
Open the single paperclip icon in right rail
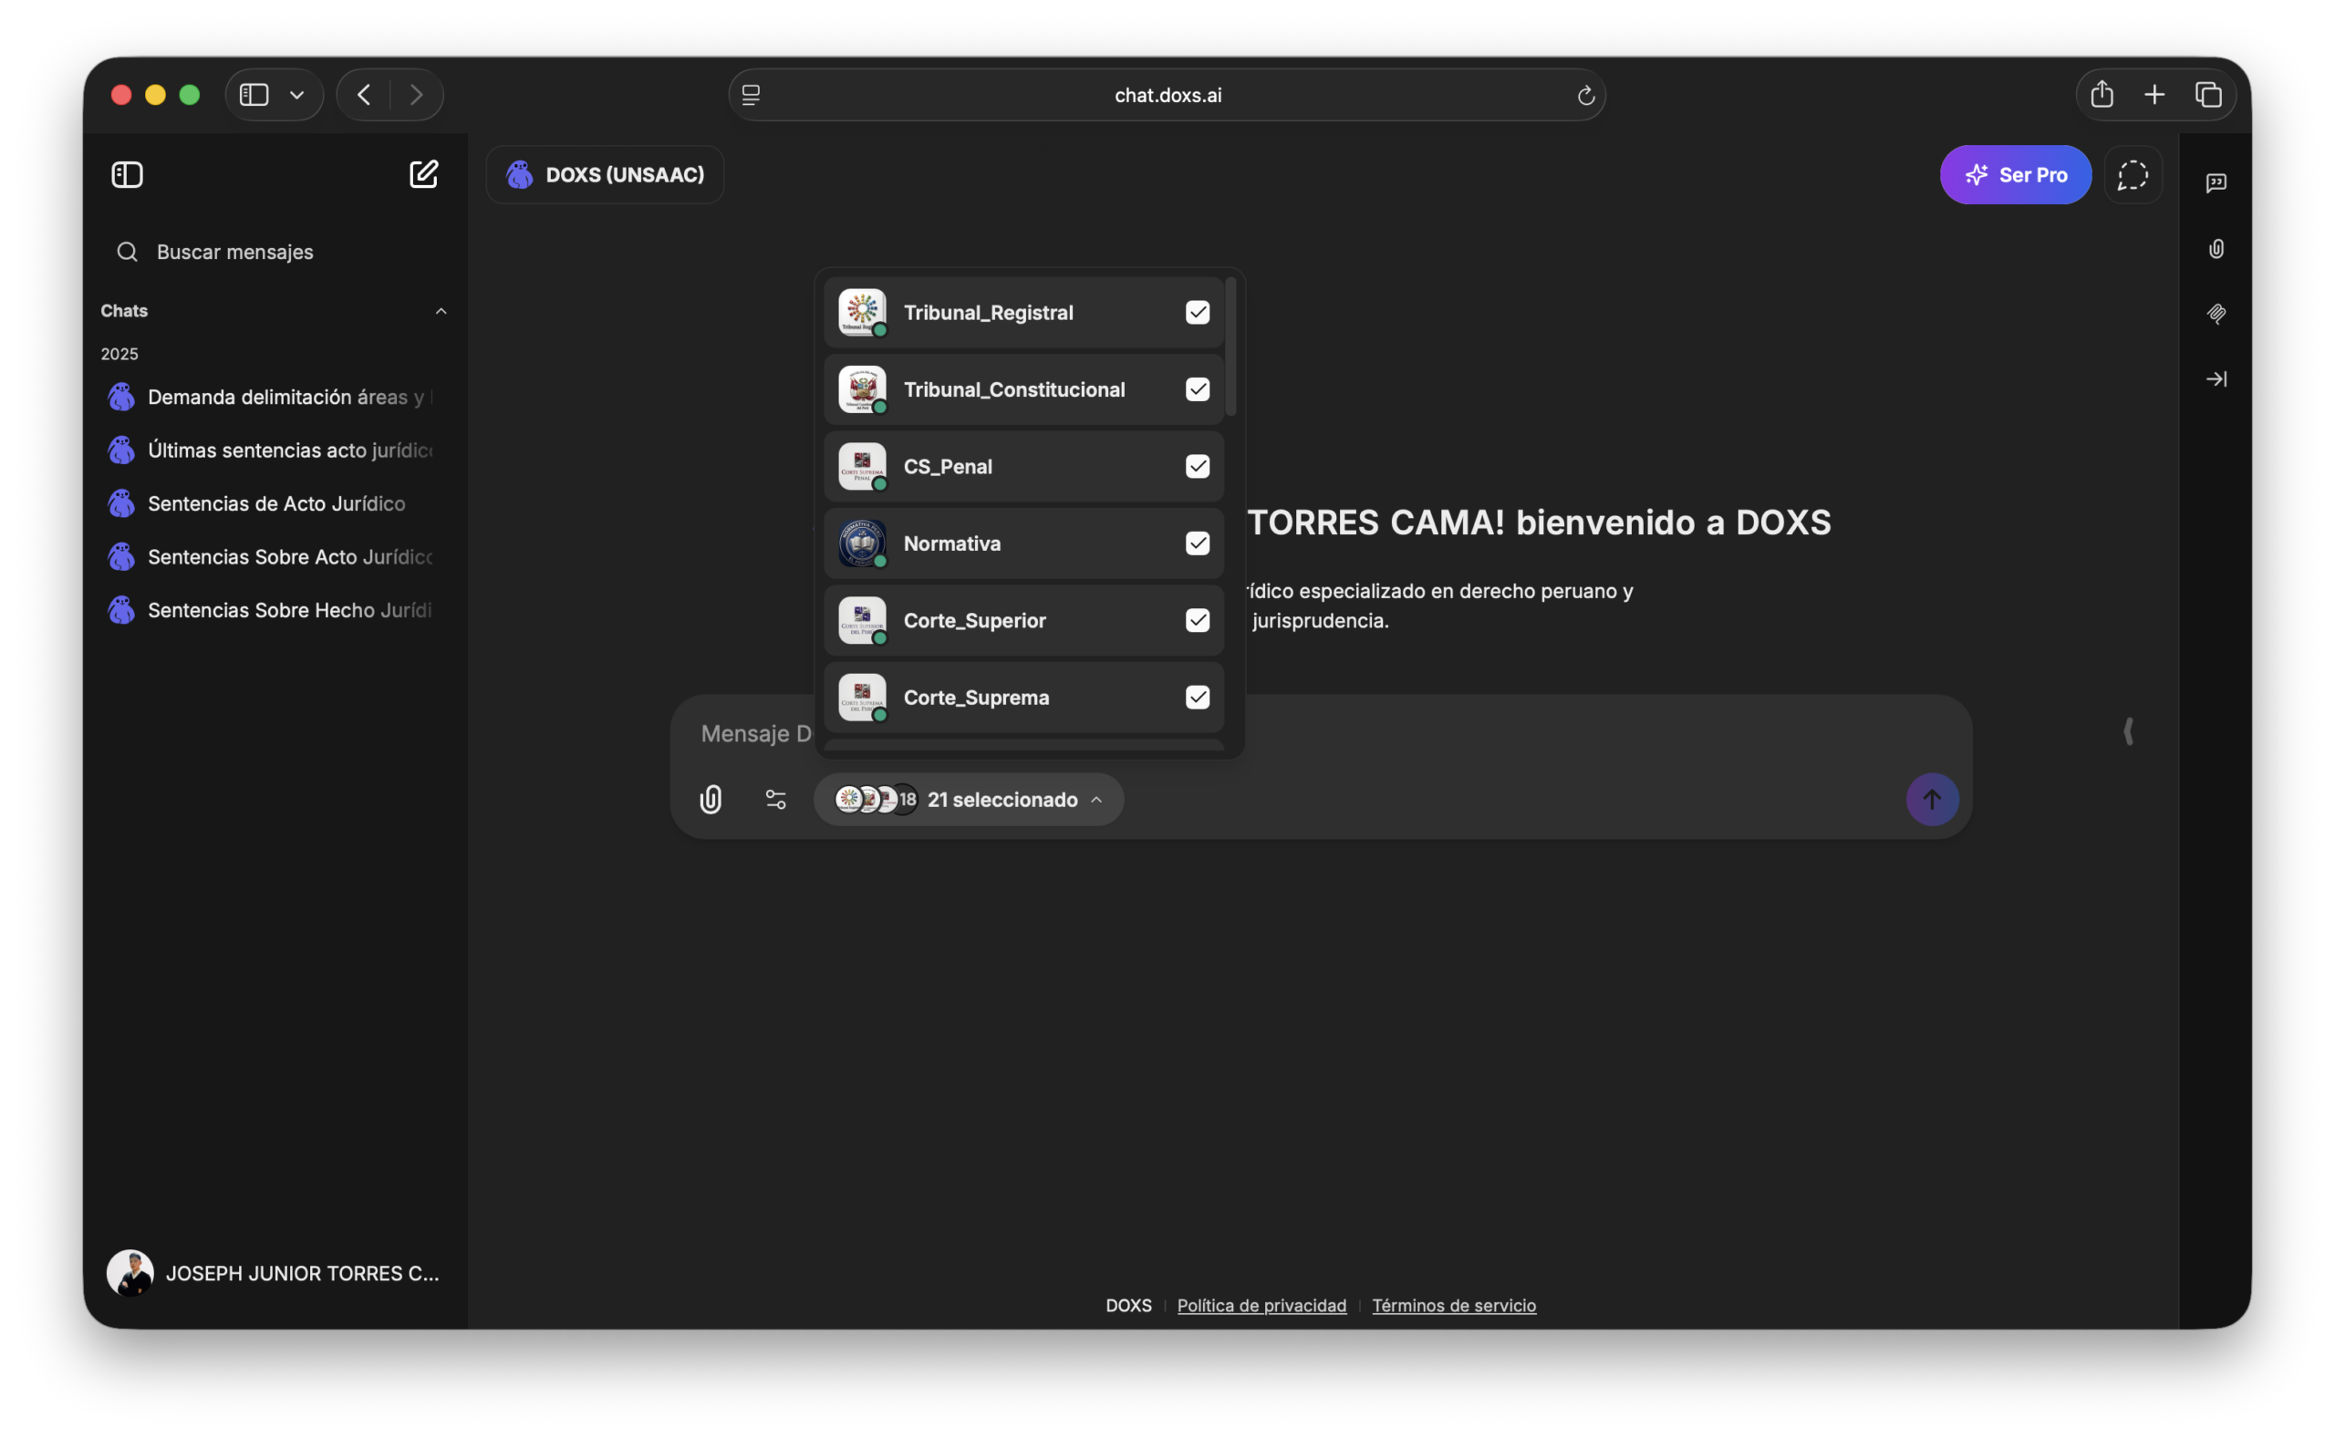(x=2216, y=249)
